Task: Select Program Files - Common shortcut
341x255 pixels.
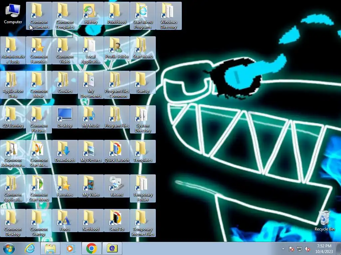Action: pyautogui.click(x=117, y=85)
